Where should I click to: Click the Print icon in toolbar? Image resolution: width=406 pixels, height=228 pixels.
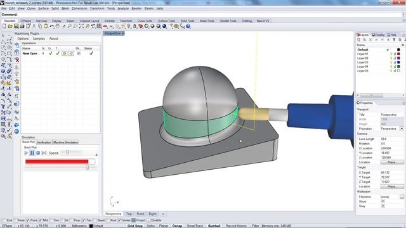[x=22, y=26]
